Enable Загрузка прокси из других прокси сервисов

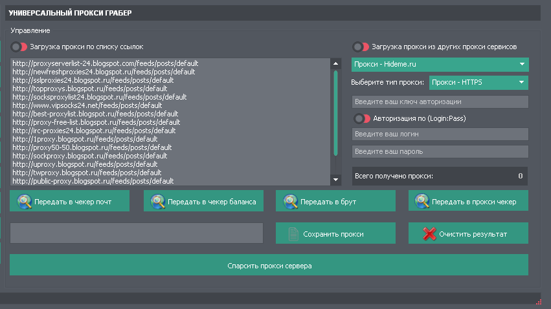pyautogui.click(x=360, y=47)
